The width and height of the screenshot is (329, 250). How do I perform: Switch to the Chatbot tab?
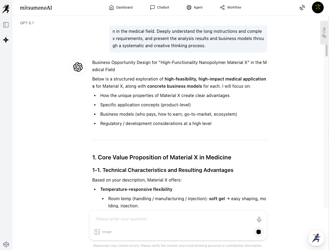tap(160, 7)
